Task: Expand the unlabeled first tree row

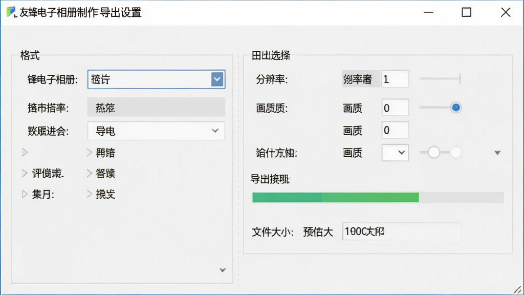Action: tap(25, 153)
